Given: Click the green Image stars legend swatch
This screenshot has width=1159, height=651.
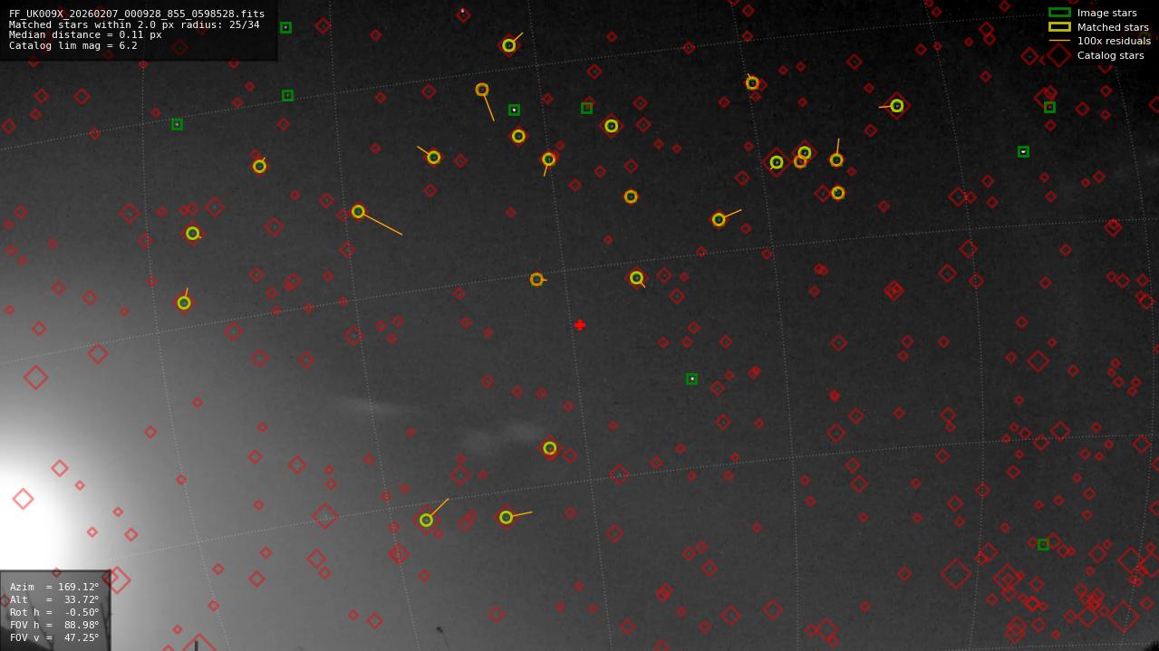Looking at the screenshot, I should [x=1059, y=13].
